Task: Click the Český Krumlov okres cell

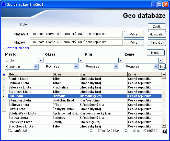Action: [x=65, y=109]
